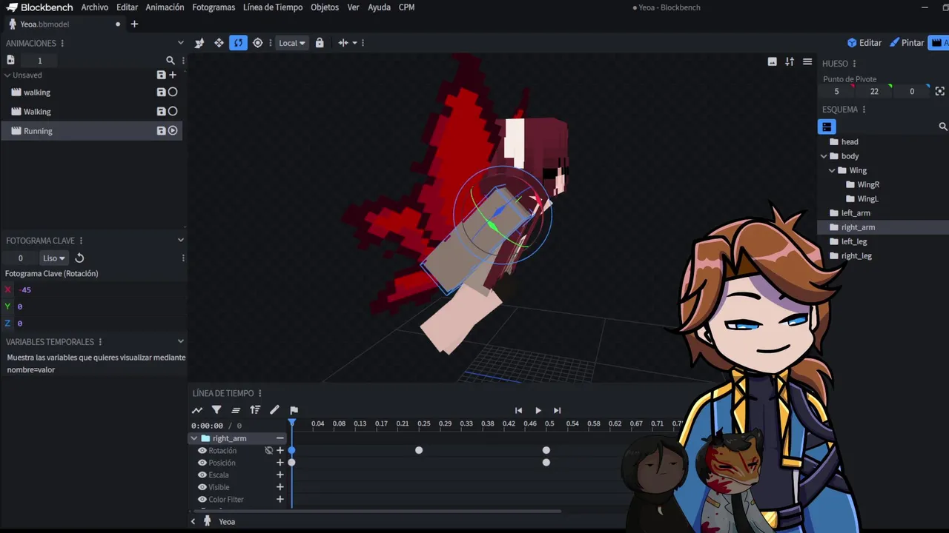Add a timeline marker with flag icon
The image size is (949, 533).
coord(294,410)
